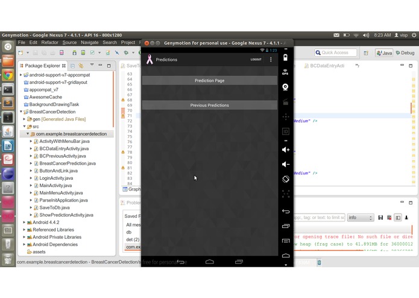
Task: Toggle LogCat saved filters view
Action: pyautogui.click(x=398, y=218)
